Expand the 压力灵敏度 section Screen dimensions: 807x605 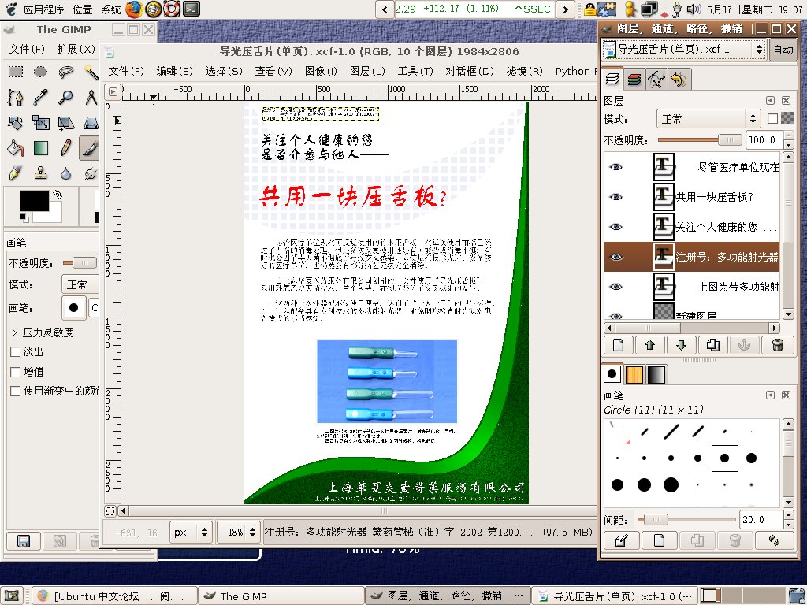[x=14, y=333]
